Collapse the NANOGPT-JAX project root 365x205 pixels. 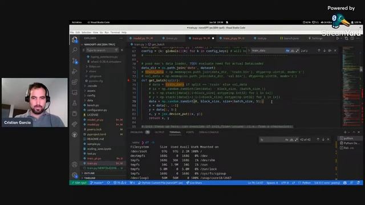(x=104, y=44)
